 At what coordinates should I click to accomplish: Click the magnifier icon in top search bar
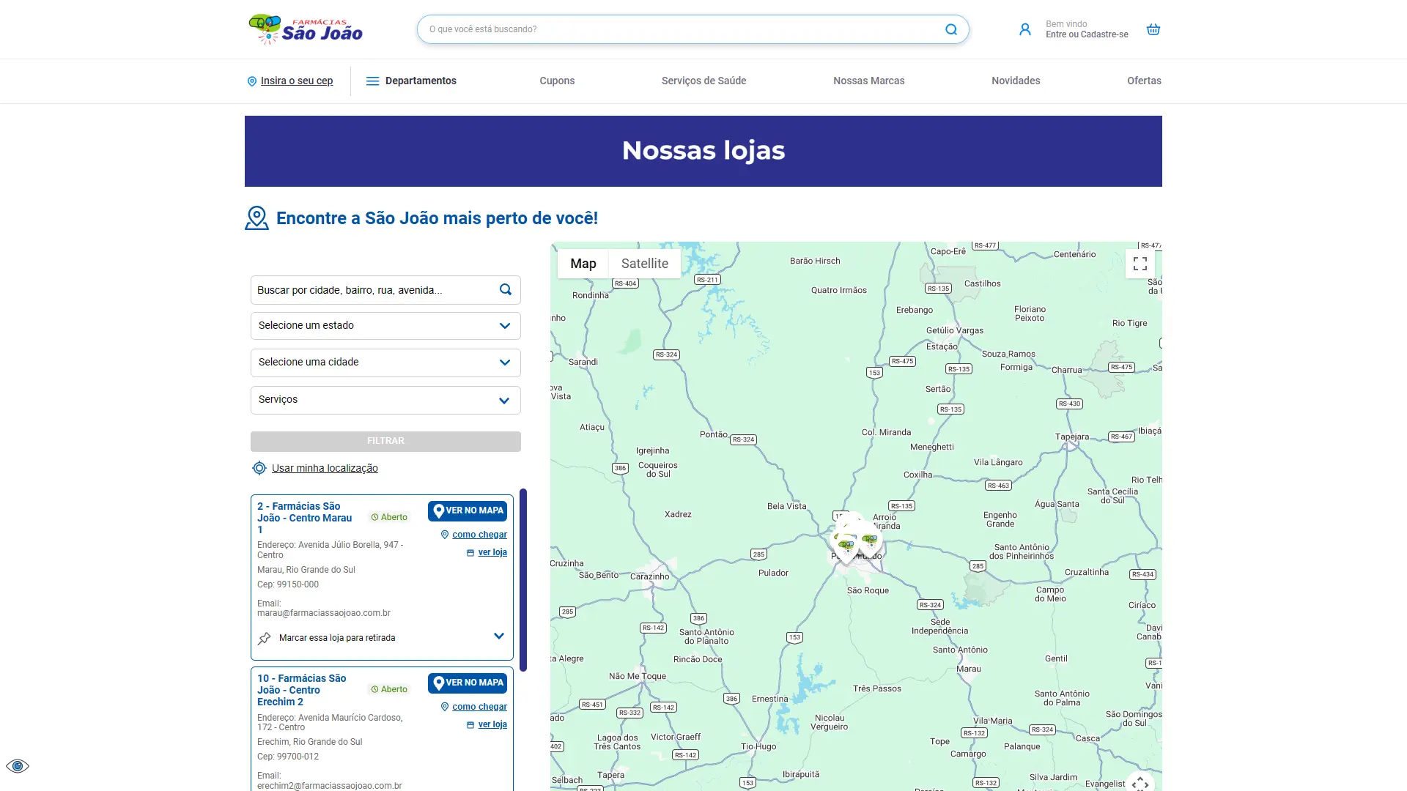(951, 29)
